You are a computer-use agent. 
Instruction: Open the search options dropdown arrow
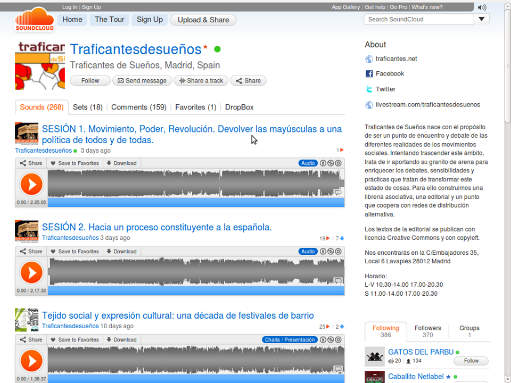(481, 19)
